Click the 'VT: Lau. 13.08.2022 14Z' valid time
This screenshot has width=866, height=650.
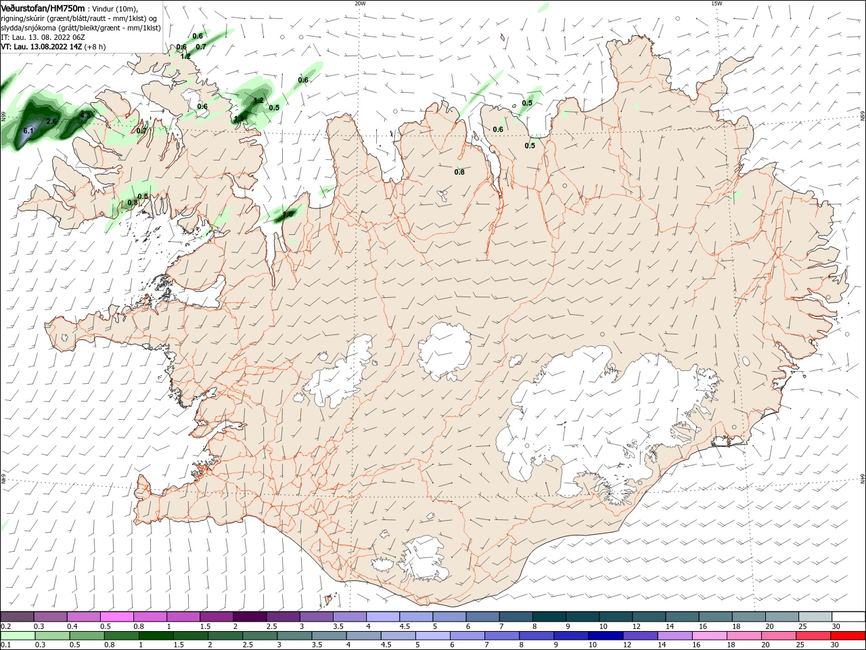(x=41, y=47)
